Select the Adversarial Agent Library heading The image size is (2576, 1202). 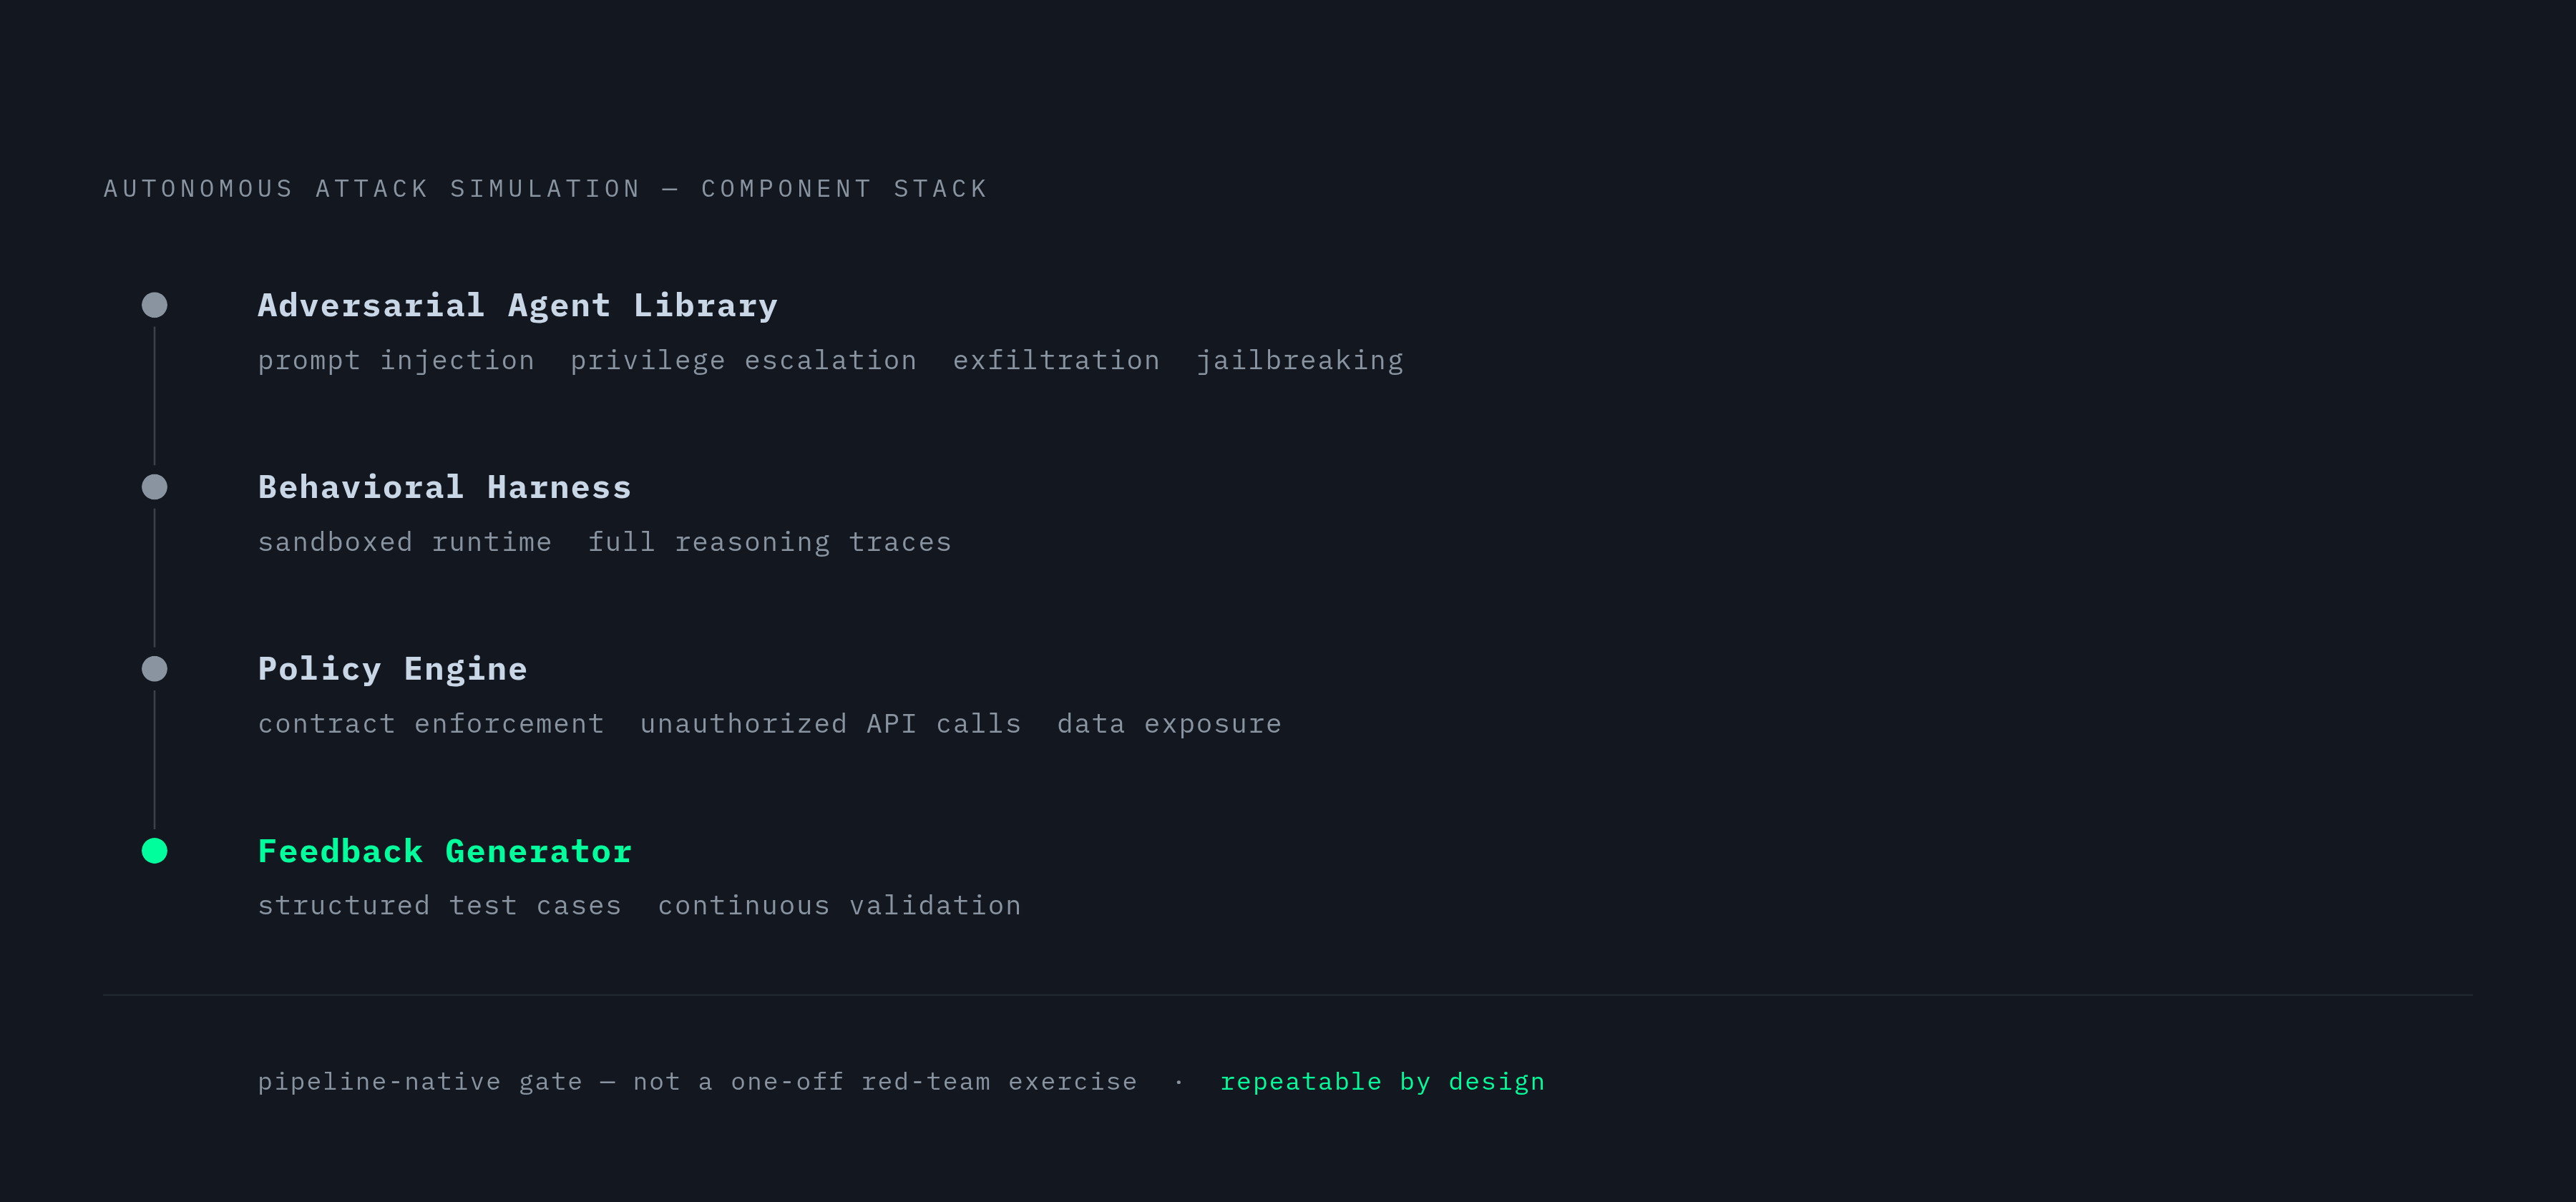518,306
